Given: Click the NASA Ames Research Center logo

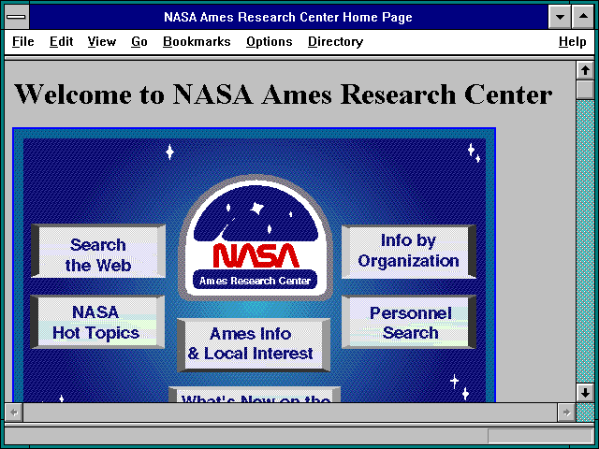Looking at the screenshot, I should click(x=255, y=238).
